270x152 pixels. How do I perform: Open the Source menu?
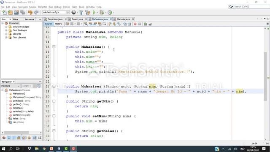coord(33,7)
